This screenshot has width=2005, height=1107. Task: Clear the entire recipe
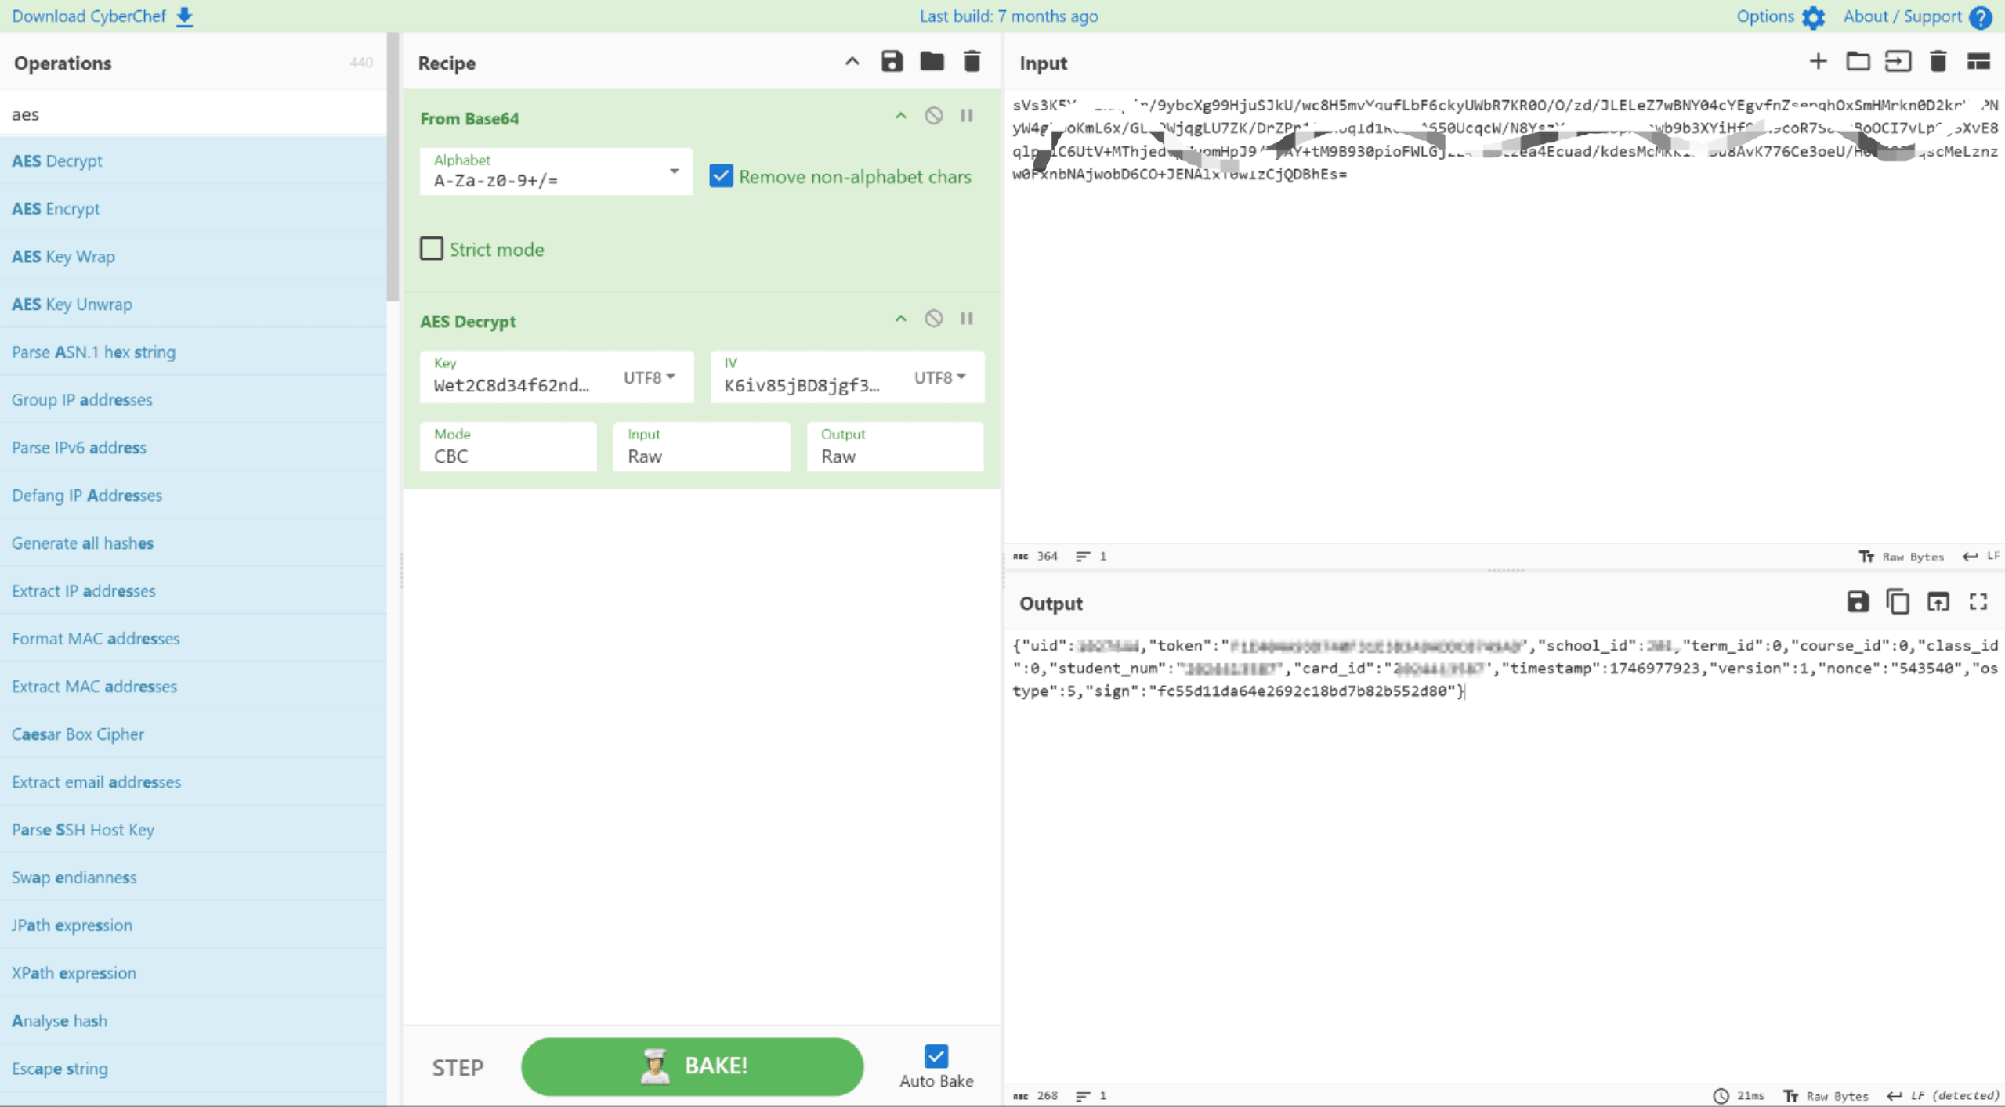click(972, 62)
